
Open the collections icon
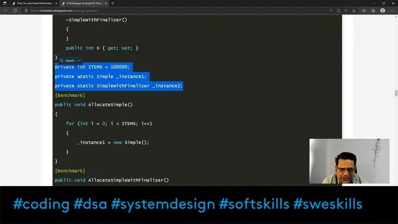pos(373,11)
